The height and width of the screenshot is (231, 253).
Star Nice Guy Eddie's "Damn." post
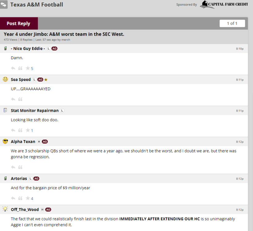coord(28,68)
